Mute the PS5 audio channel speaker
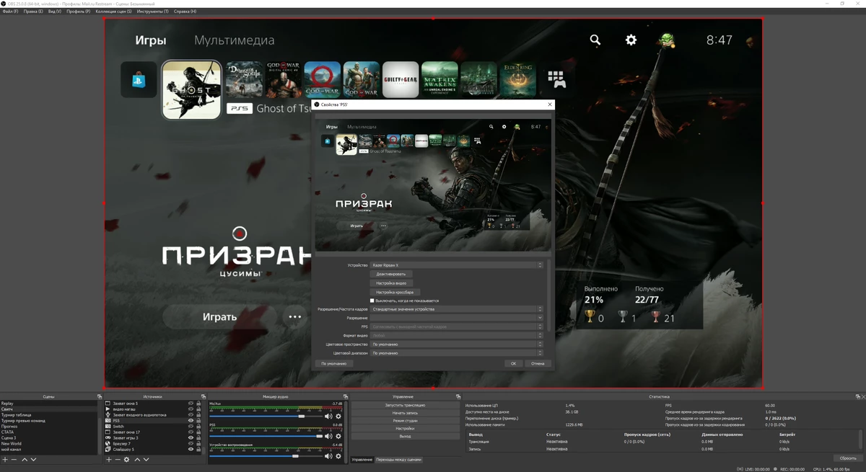866x472 pixels. tap(328, 436)
